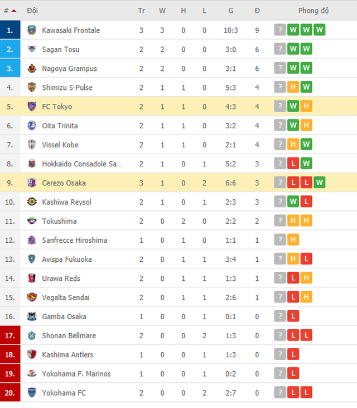
Task: Open the Shimizu S-Pulse team link
Action: pyautogui.click(x=67, y=88)
